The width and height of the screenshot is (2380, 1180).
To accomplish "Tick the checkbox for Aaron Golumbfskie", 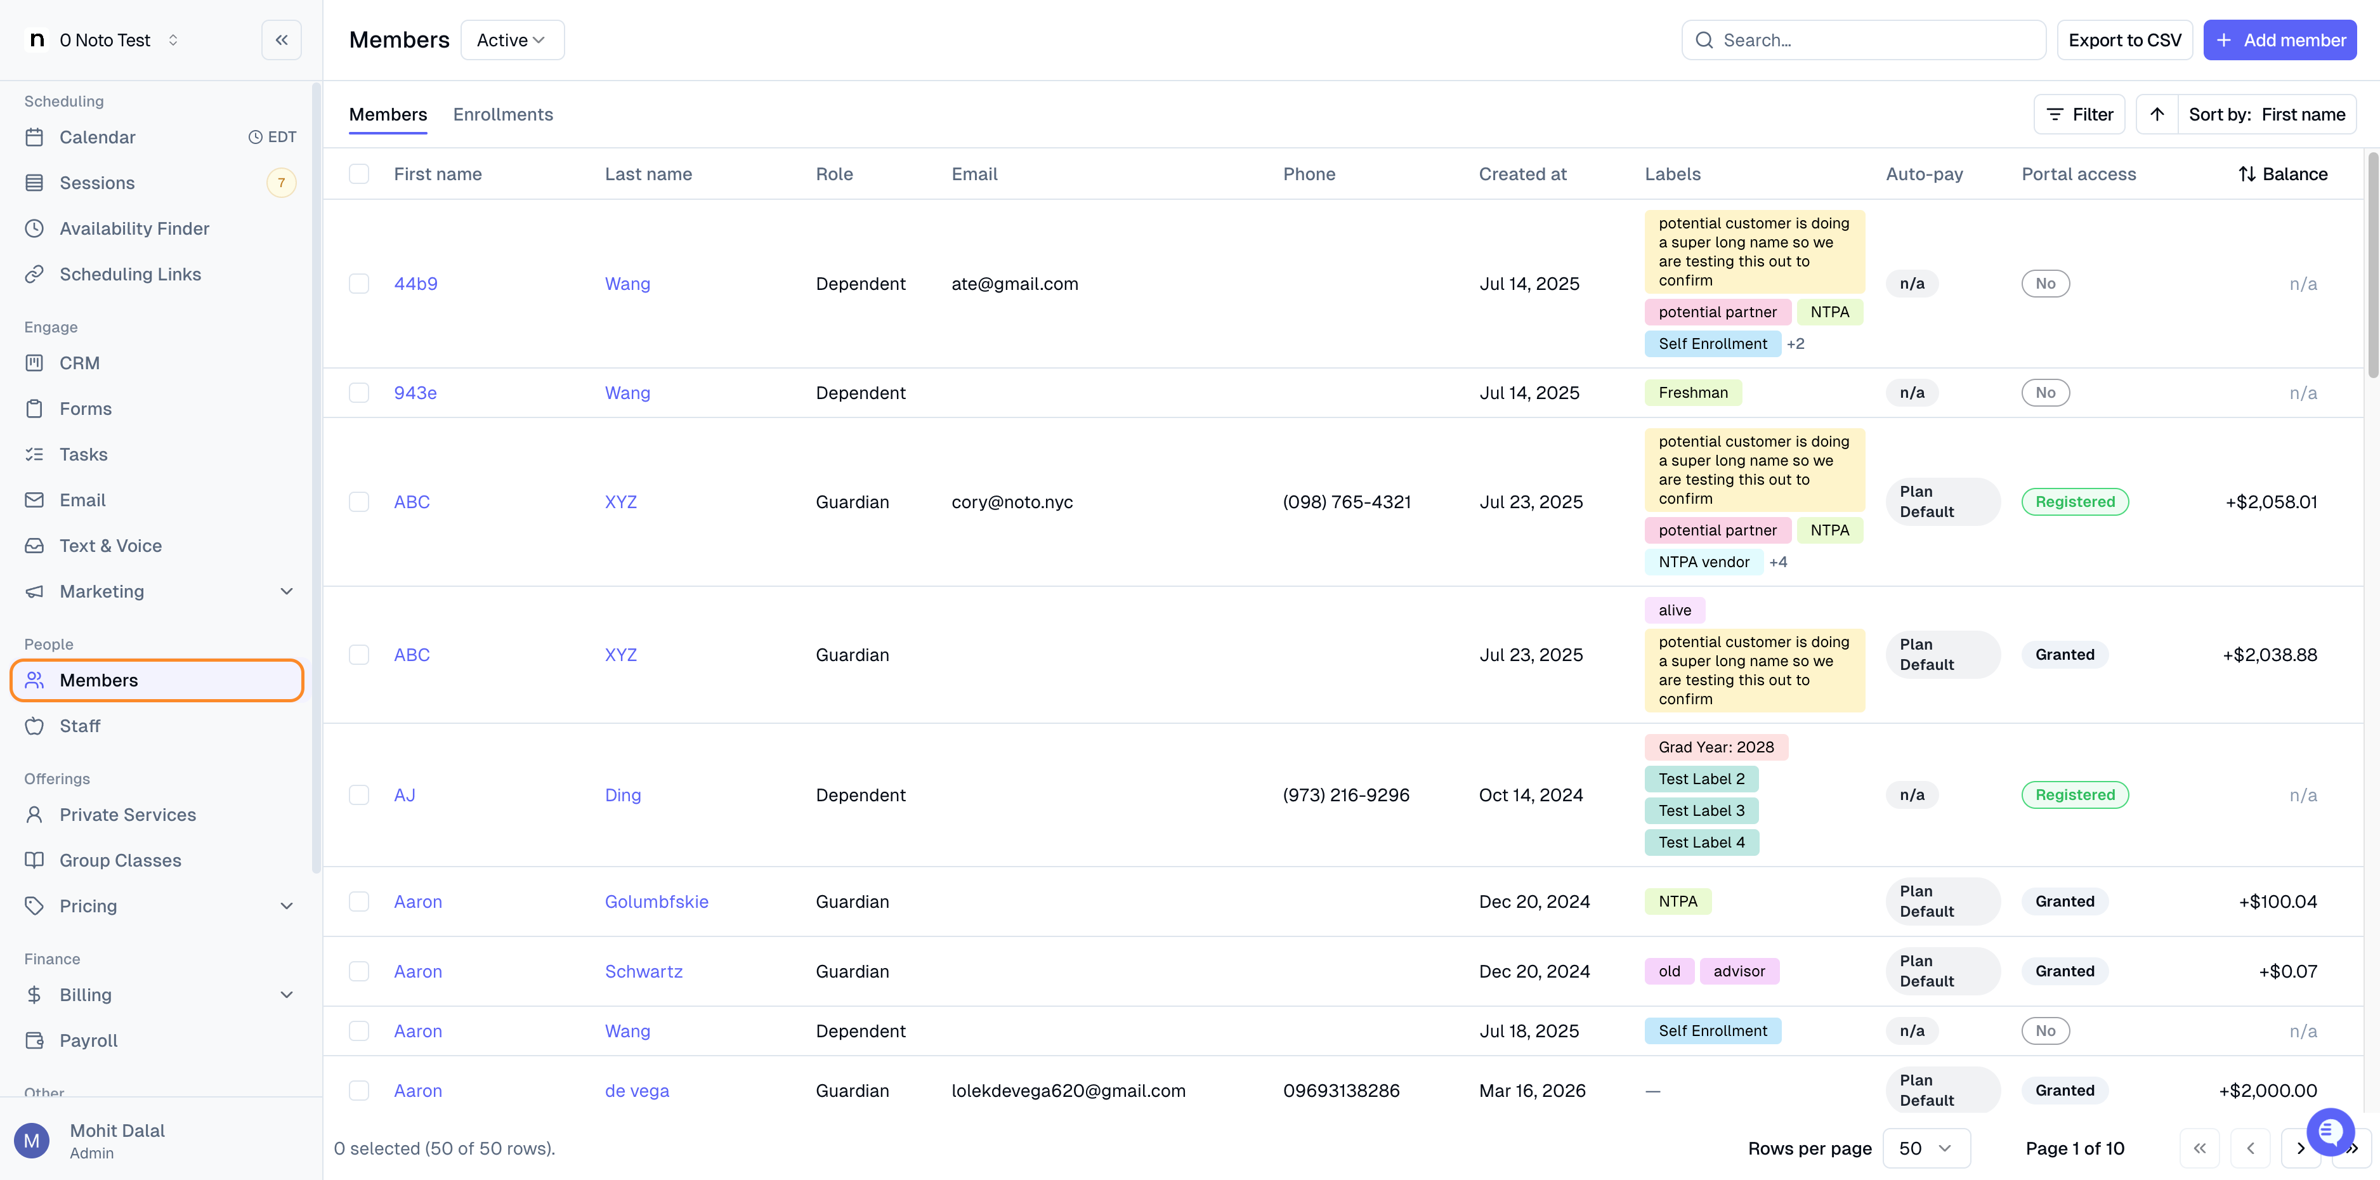I will 358,901.
